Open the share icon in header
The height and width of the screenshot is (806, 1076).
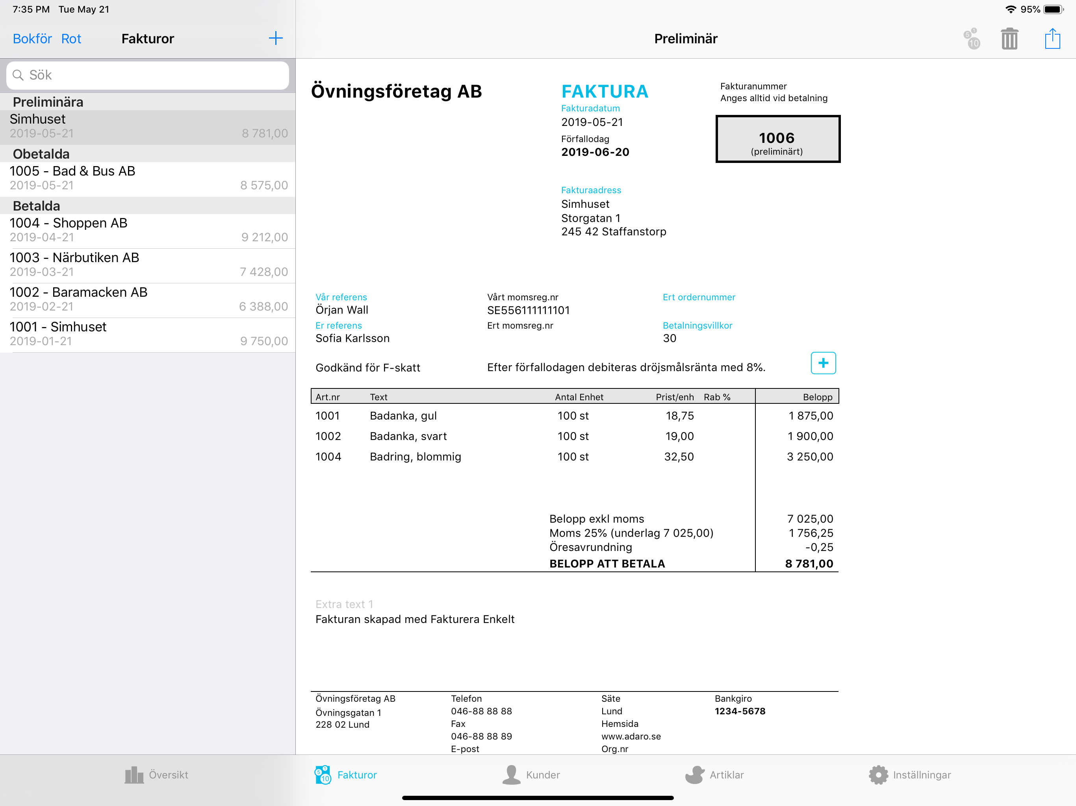point(1052,39)
